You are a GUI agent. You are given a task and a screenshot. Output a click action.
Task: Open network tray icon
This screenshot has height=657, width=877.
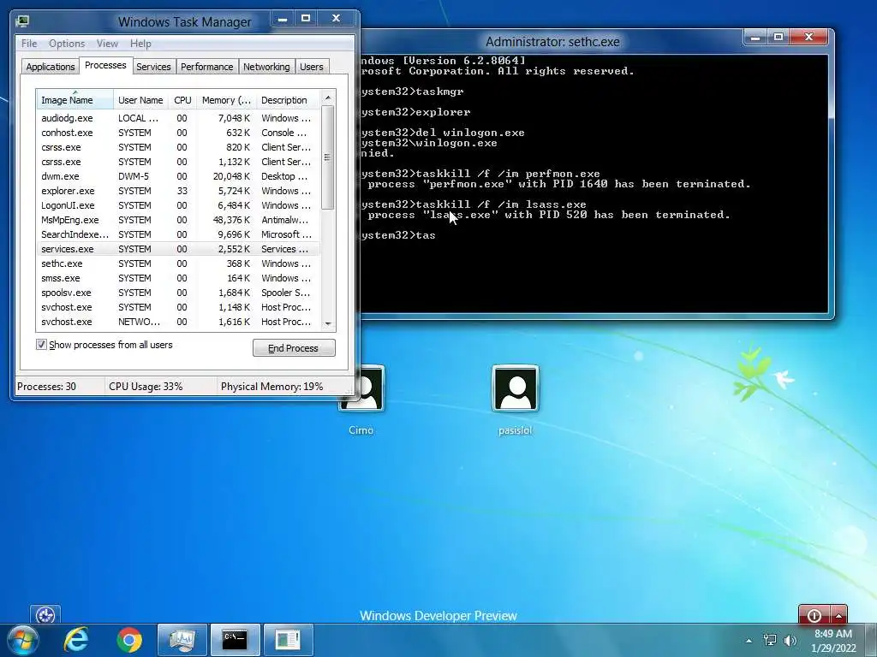tap(770, 640)
